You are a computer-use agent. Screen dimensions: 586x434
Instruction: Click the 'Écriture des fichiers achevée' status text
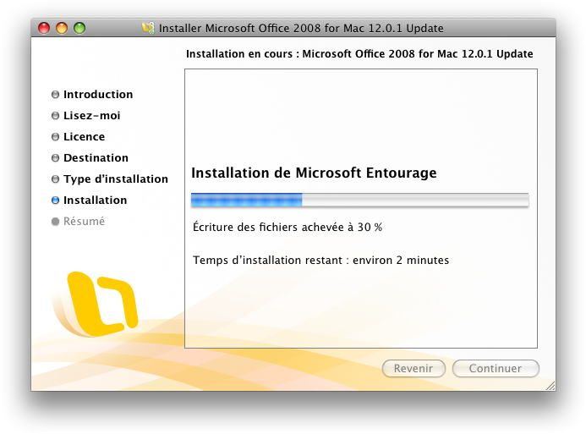[x=288, y=228]
